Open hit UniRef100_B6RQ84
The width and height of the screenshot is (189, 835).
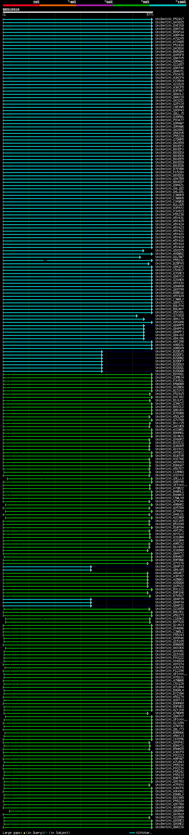coord(169,52)
